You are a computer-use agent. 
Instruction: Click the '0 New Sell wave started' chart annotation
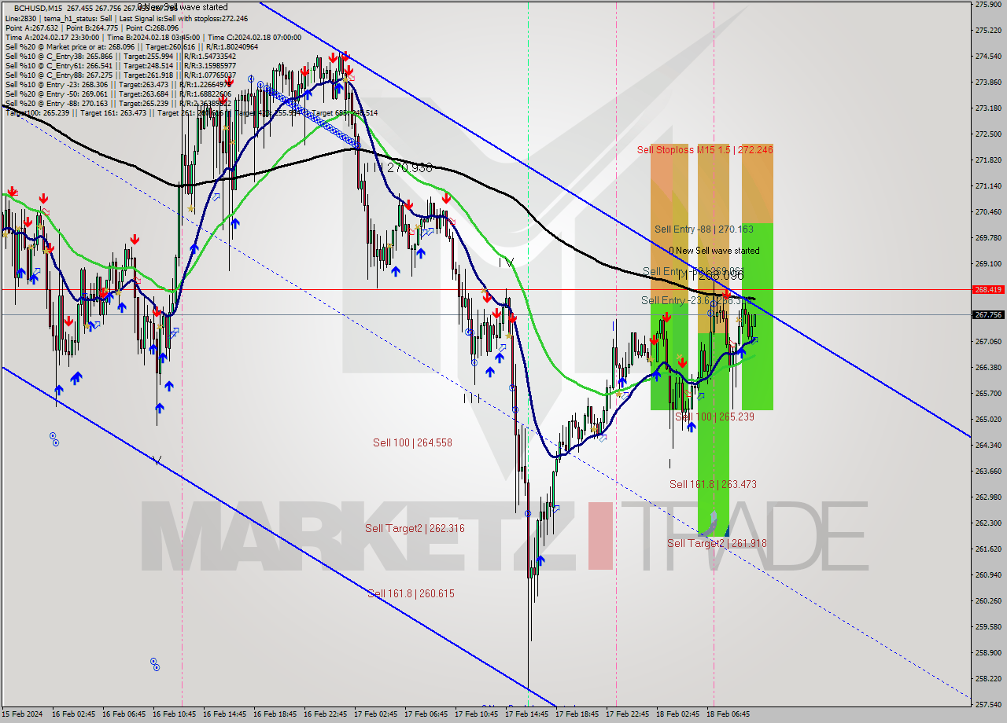pos(714,251)
